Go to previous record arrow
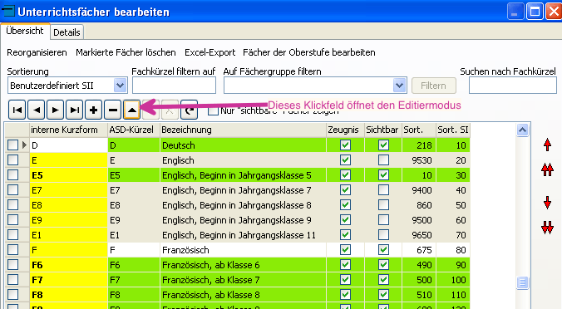Image resolution: width=562 pixels, height=309 pixels. [37, 110]
